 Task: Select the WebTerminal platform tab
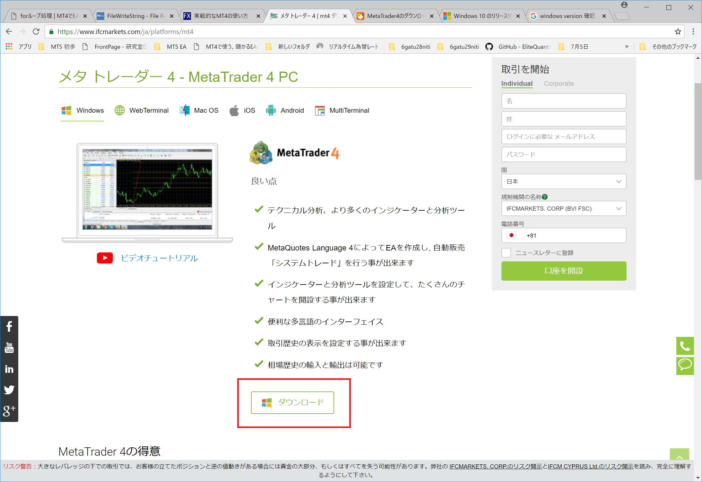coord(142,110)
